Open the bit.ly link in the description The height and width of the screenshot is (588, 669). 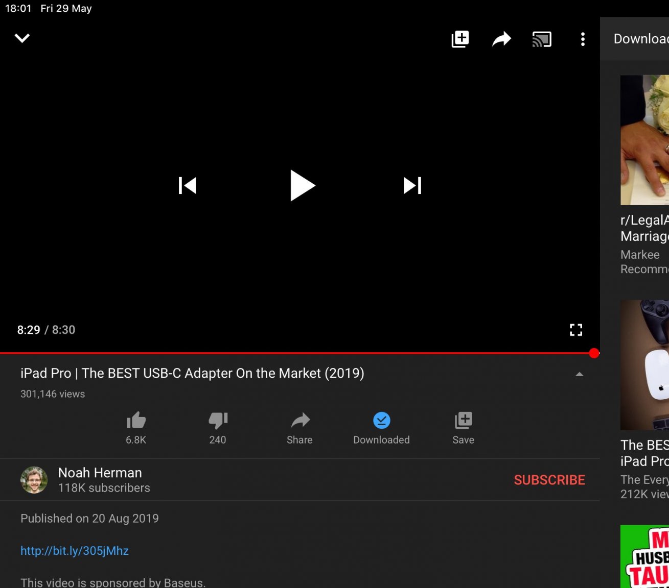pyautogui.click(x=75, y=551)
